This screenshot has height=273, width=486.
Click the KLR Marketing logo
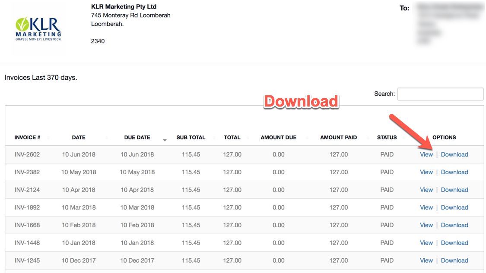[x=38, y=29]
